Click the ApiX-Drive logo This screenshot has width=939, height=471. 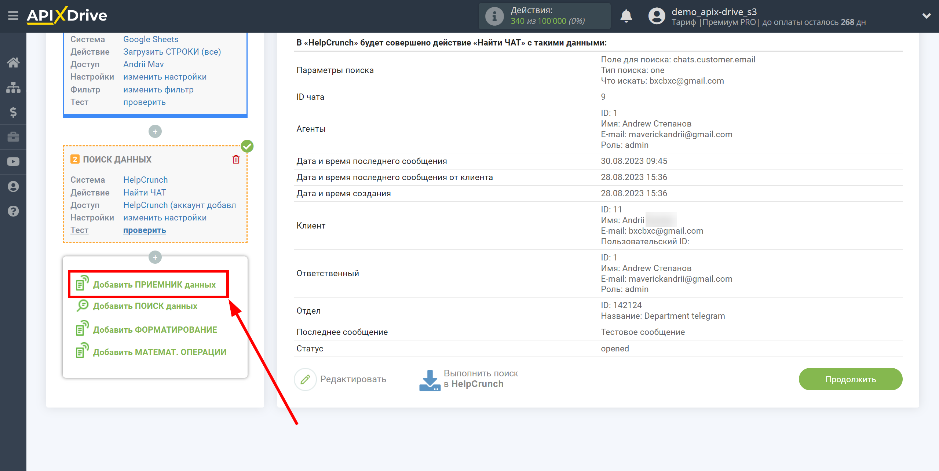[67, 15]
